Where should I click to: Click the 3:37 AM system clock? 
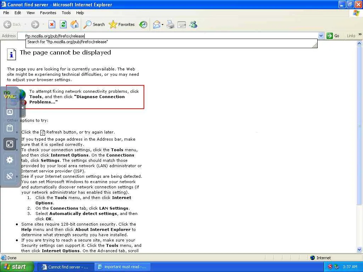click(x=350, y=267)
